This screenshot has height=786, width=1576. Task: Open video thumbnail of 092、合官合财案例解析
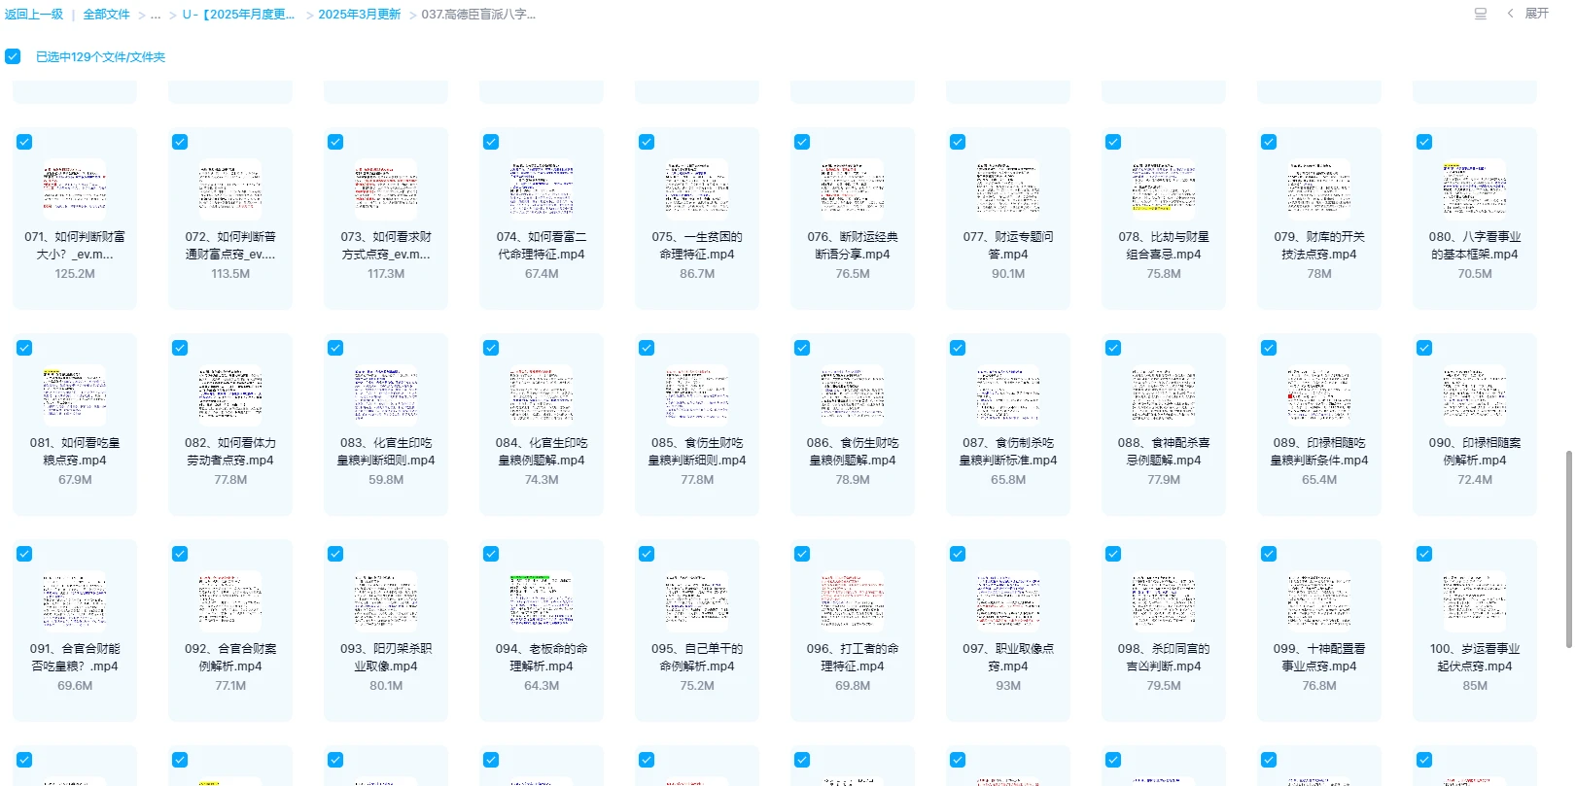[230, 599]
